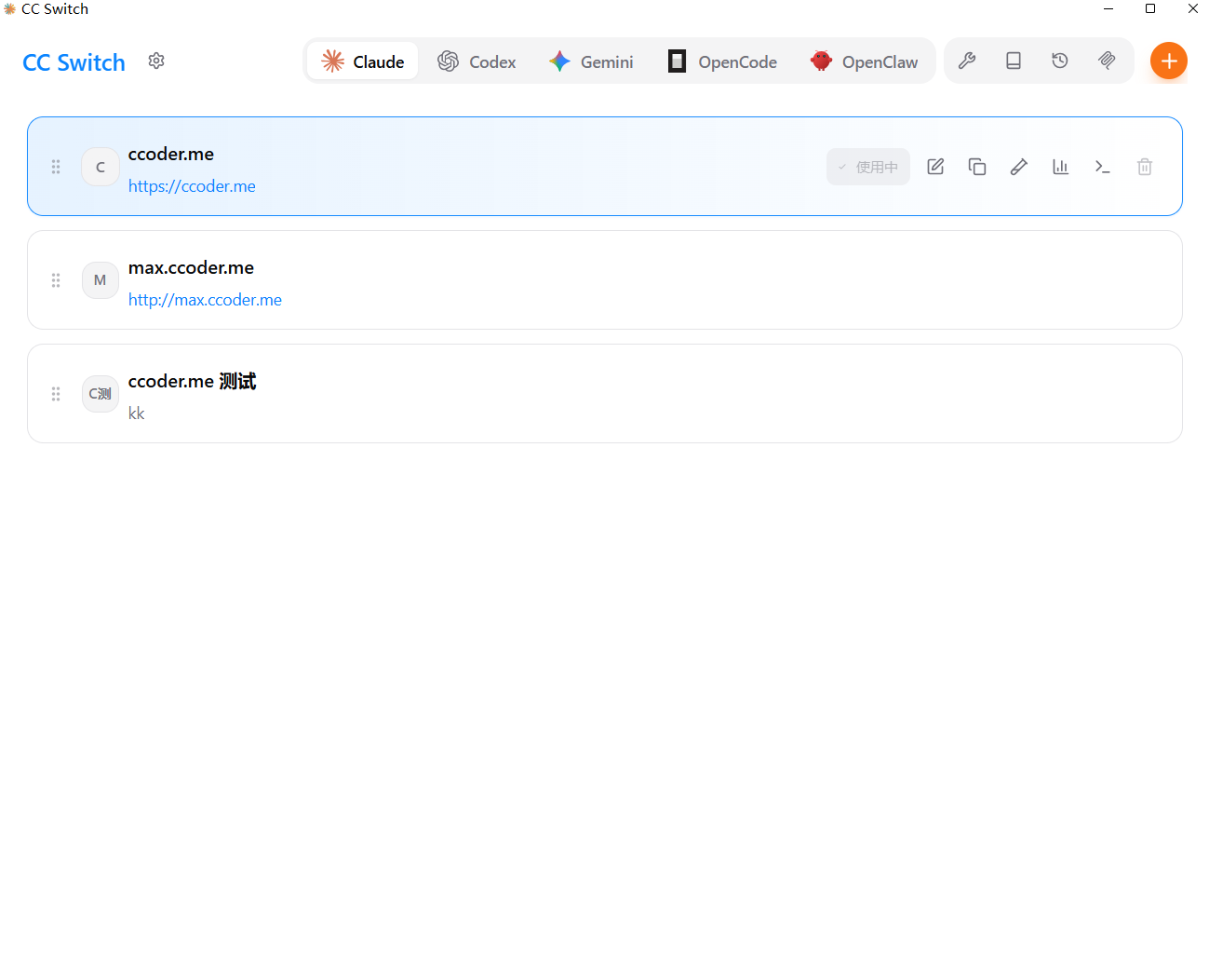Follow the http://max.ccoder.me link
This screenshot has height=976, width=1209.
[x=205, y=300]
